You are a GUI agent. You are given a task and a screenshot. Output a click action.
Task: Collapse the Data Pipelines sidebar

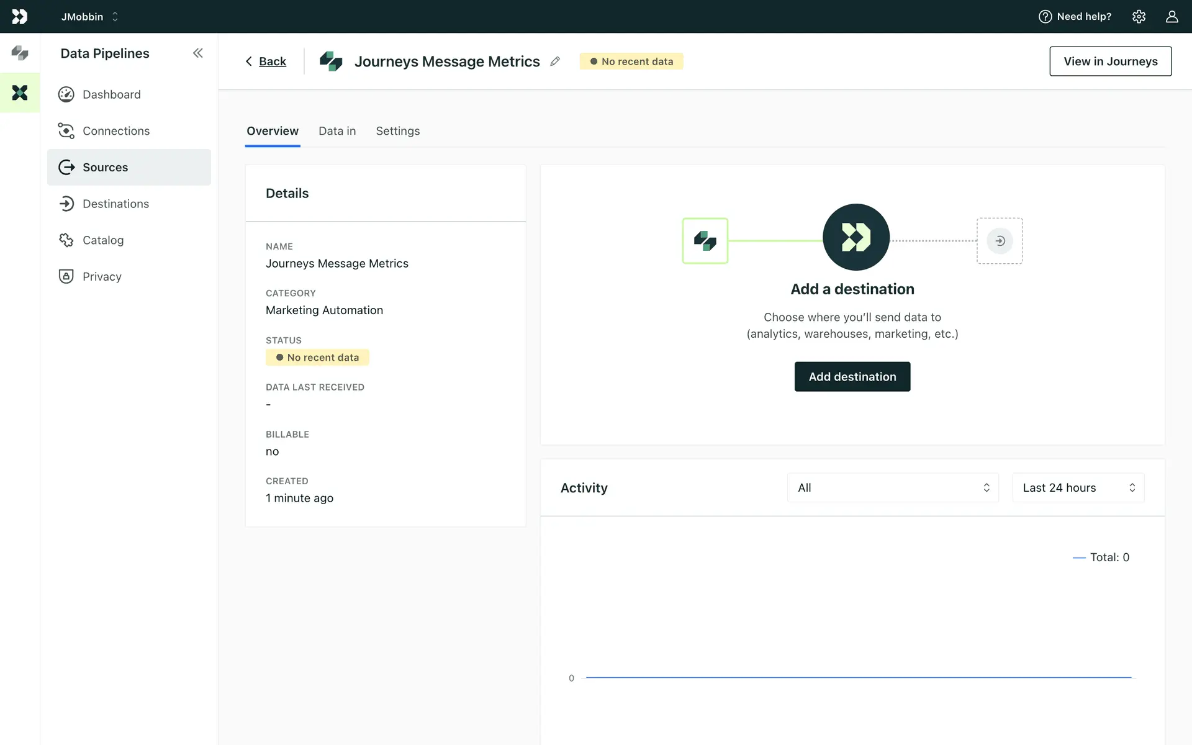click(197, 53)
